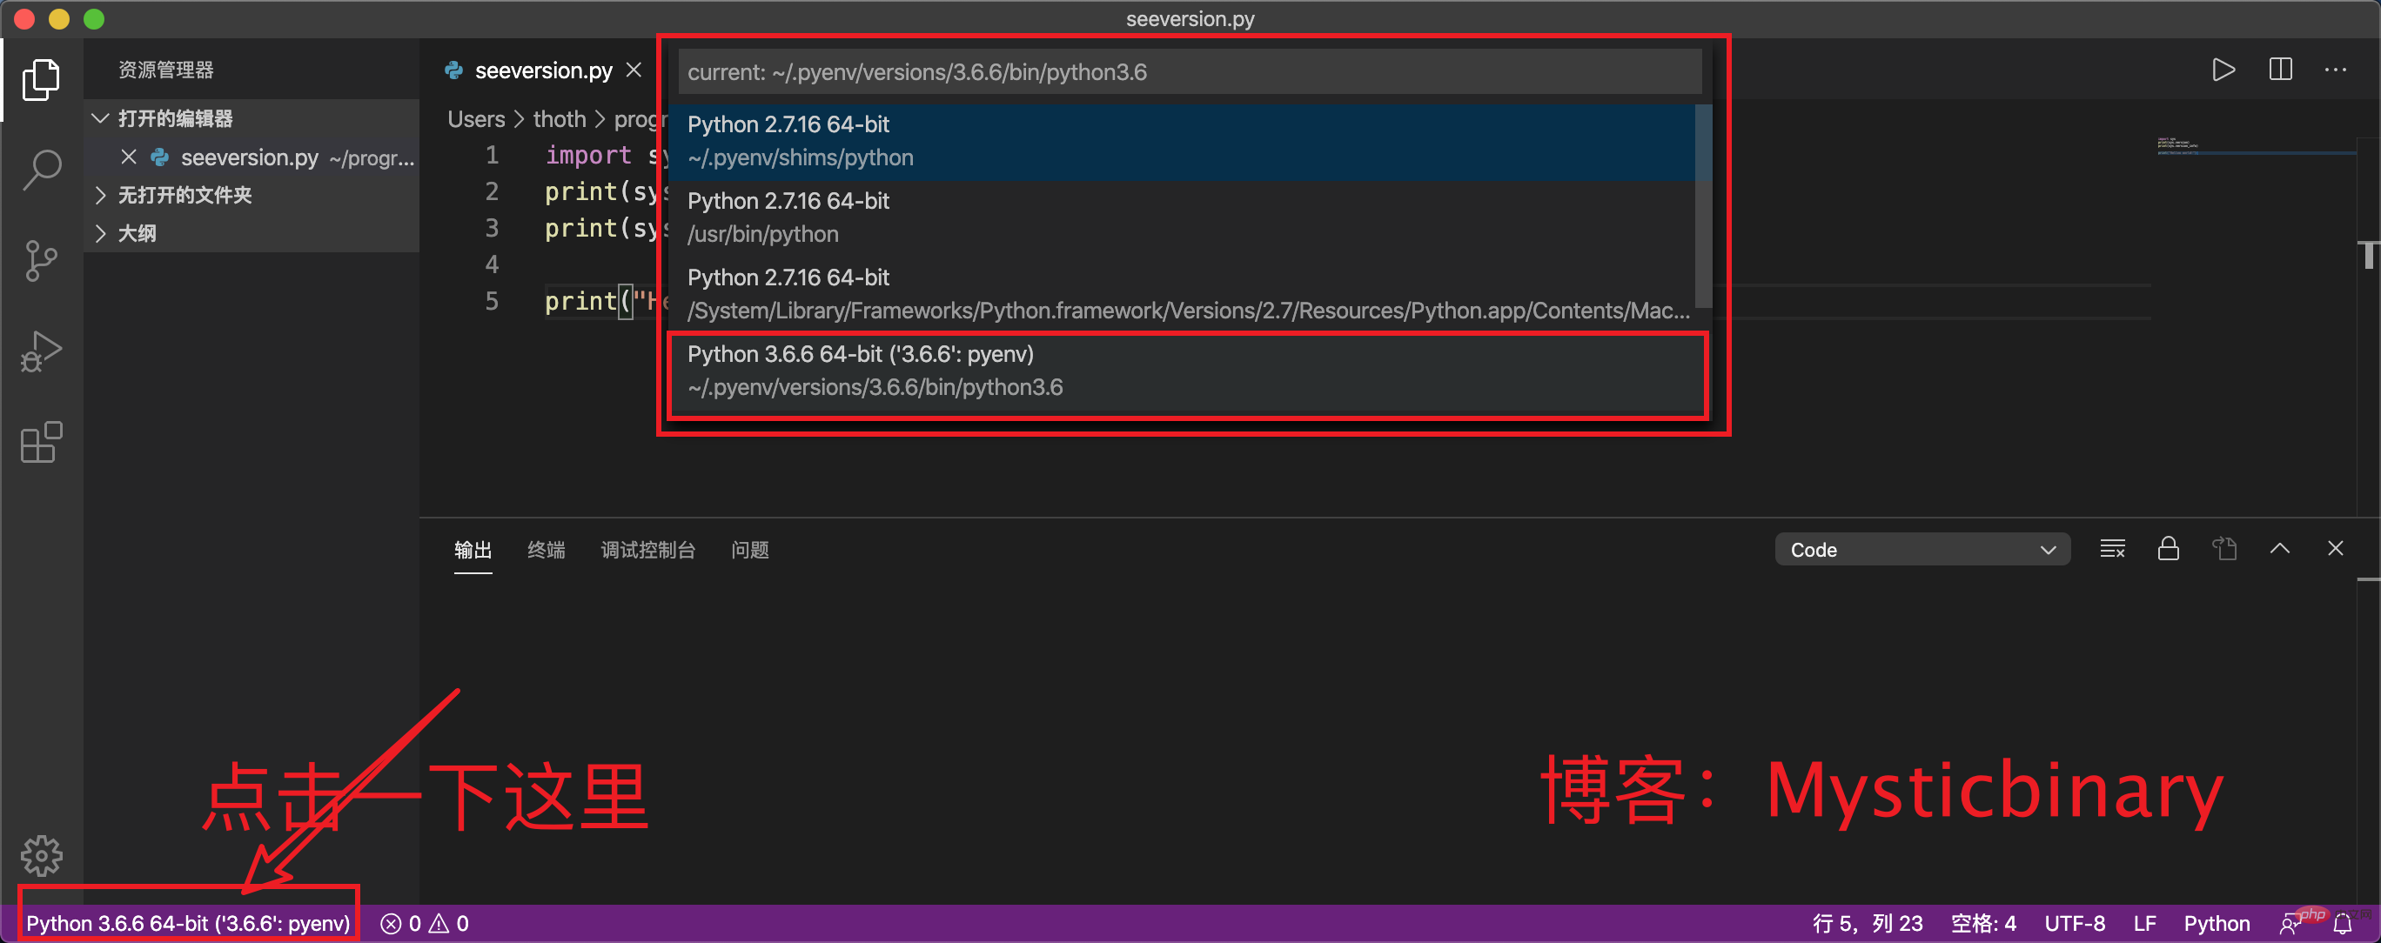Image resolution: width=2381 pixels, height=943 pixels.
Task: Select Python 2.7.16 at /usr/bin/python
Action: [x=1182, y=218]
